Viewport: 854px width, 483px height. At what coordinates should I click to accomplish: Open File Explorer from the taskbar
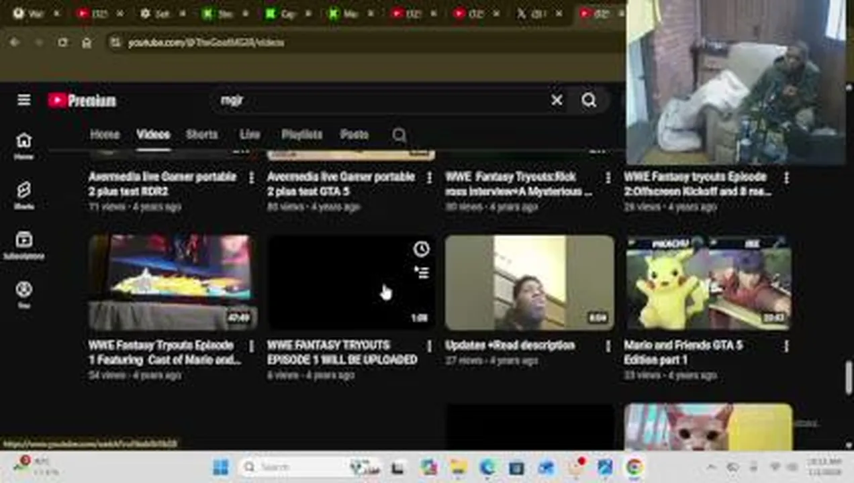point(459,467)
